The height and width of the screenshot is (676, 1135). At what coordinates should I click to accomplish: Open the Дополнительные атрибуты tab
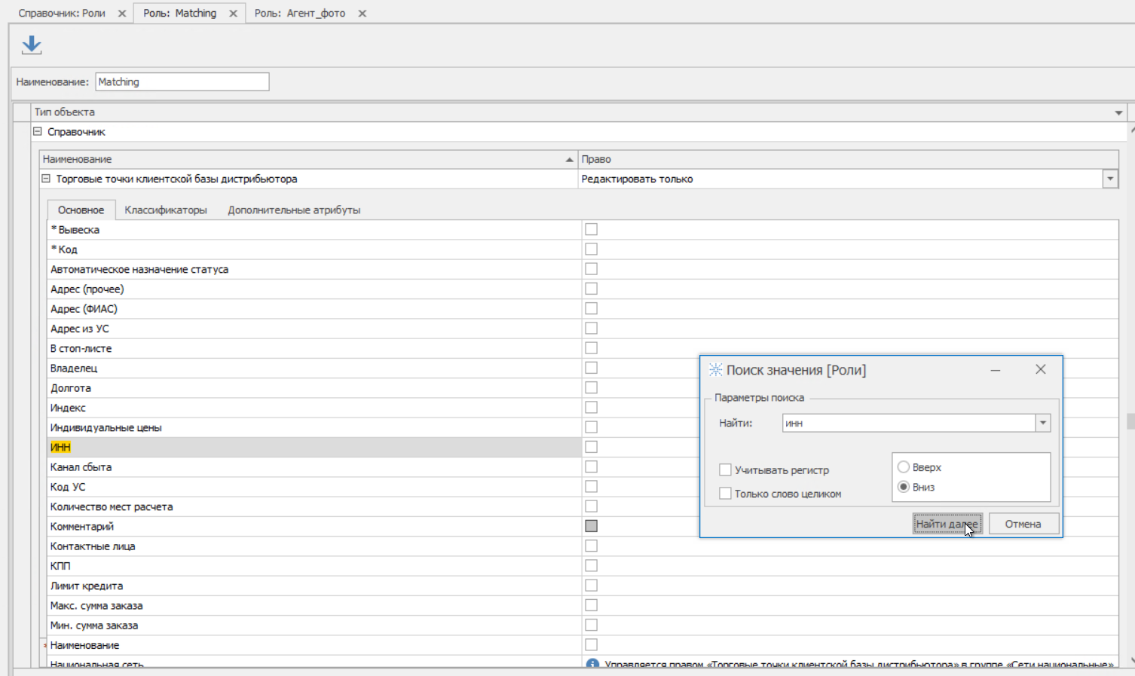click(x=294, y=210)
